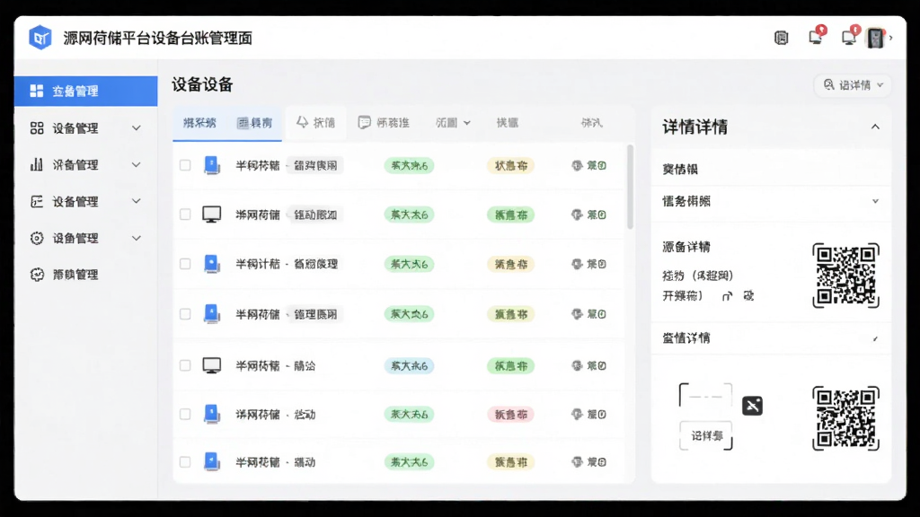Click the blue hexagon platform logo
Image resolution: width=920 pixels, height=517 pixels.
click(x=40, y=38)
